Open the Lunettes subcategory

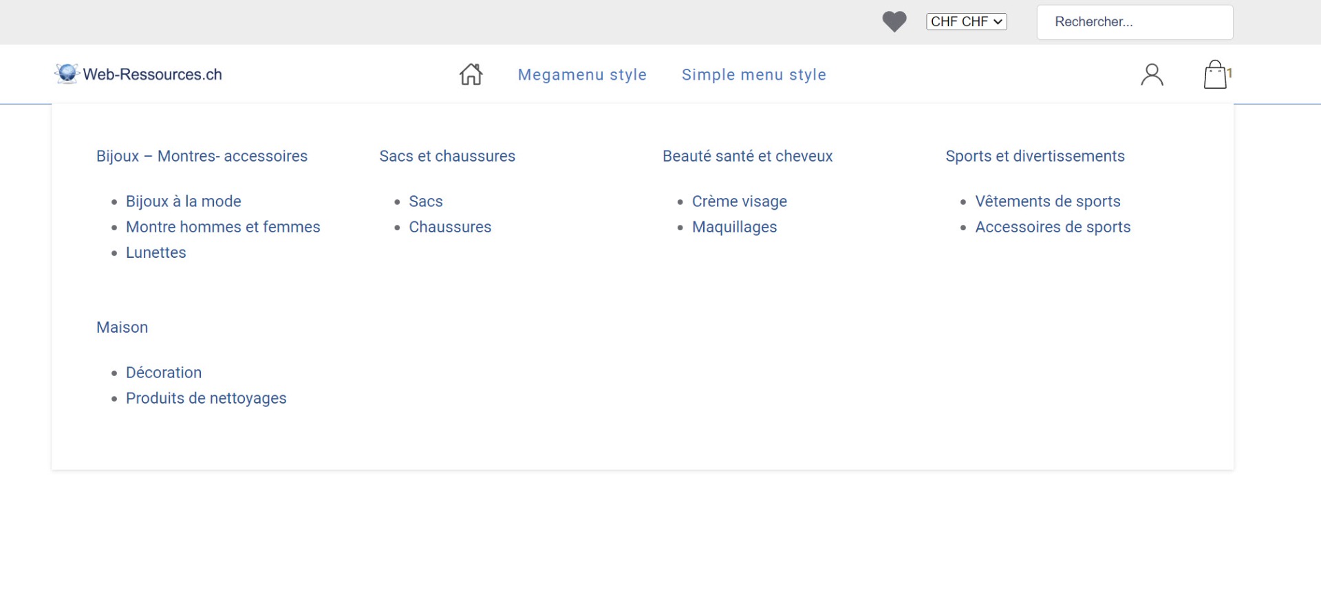[x=155, y=252]
